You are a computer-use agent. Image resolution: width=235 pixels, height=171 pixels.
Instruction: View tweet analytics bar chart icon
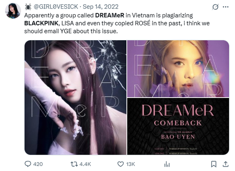(167, 164)
